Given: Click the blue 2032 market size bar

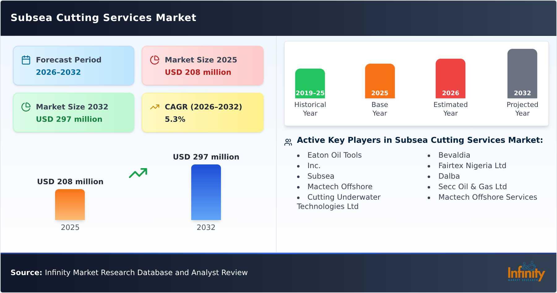Looking at the screenshot, I should (x=206, y=192).
